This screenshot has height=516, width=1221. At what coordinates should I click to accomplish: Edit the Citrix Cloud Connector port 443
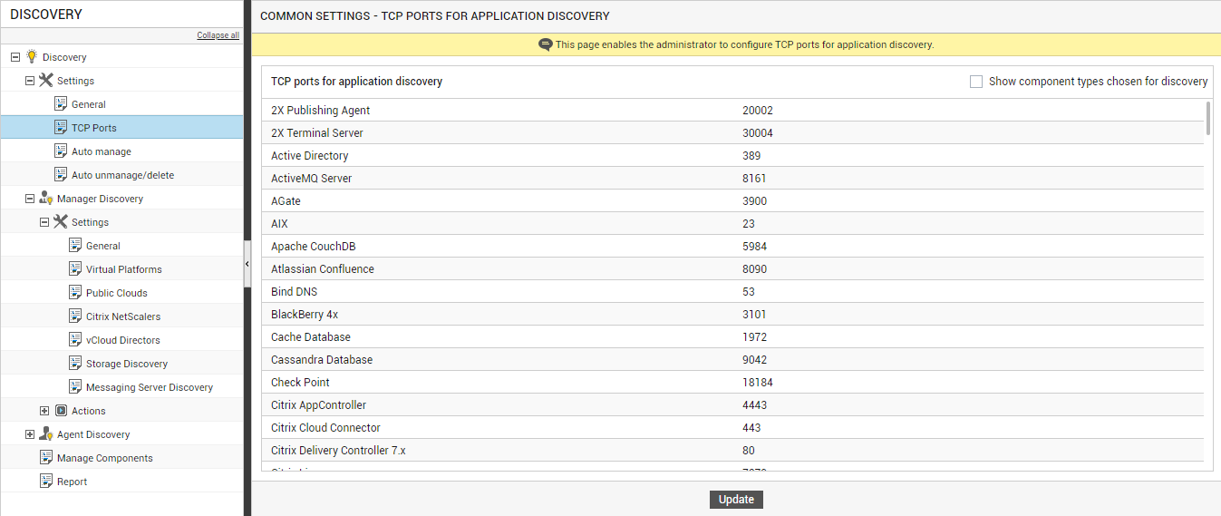751,428
